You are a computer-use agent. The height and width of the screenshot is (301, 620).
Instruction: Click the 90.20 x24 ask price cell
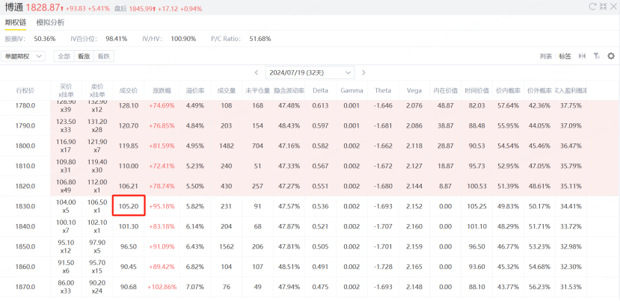pos(97,287)
